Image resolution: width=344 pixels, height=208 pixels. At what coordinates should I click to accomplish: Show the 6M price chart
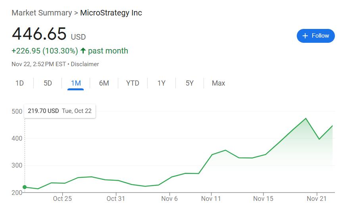104,83
